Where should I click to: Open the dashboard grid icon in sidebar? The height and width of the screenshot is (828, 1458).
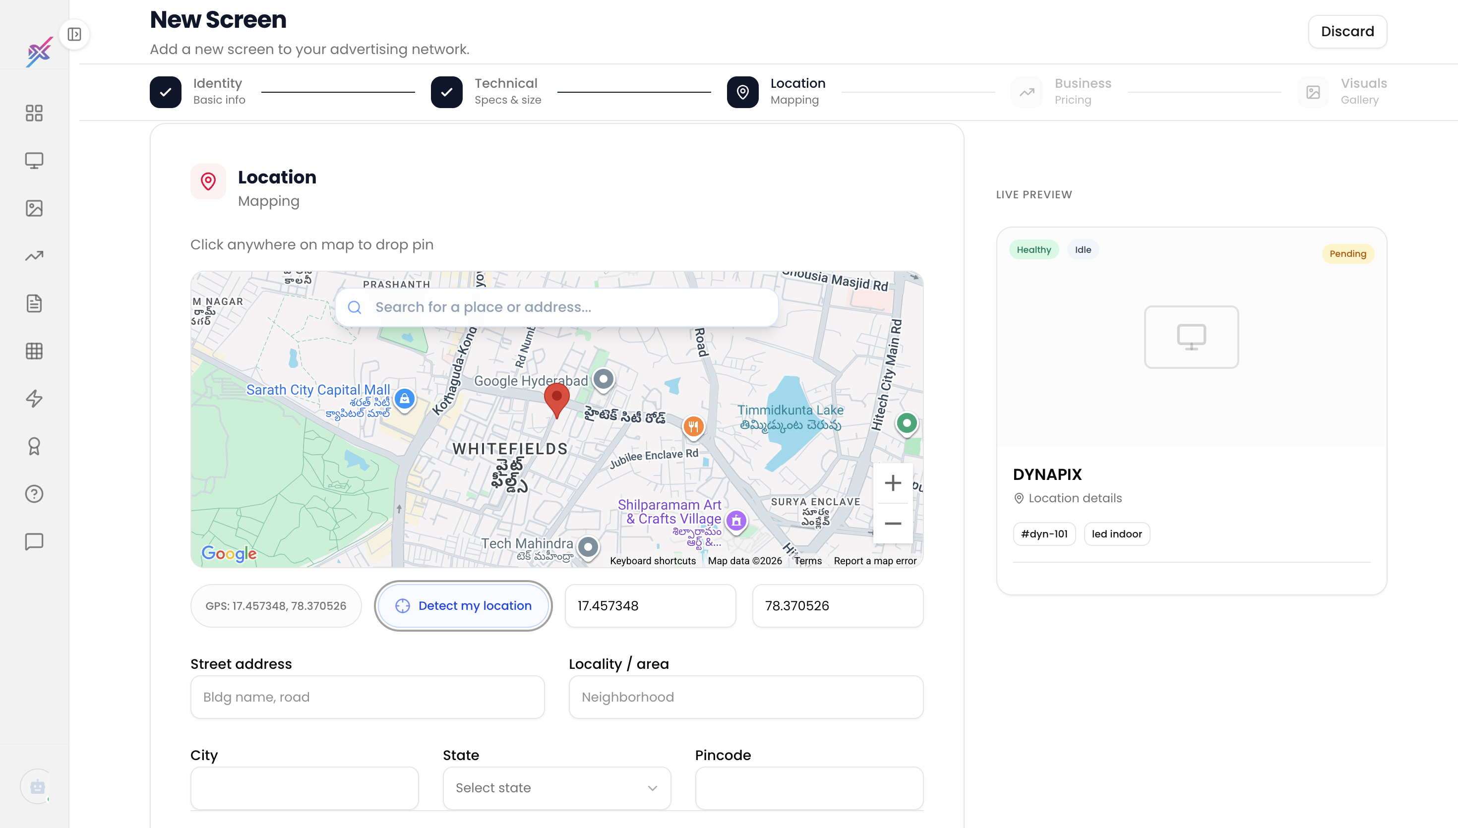[34, 113]
